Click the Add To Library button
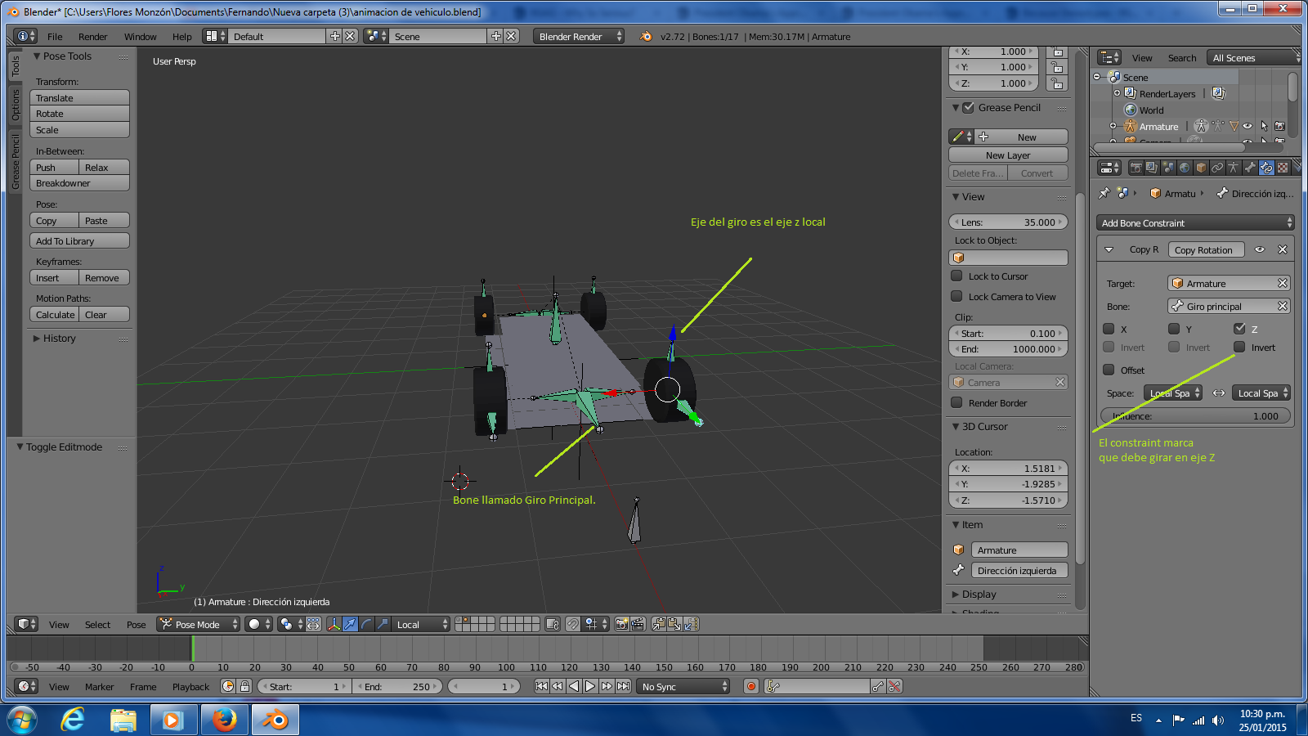The height and width of the screenshot is (736, 1308). 79,241
